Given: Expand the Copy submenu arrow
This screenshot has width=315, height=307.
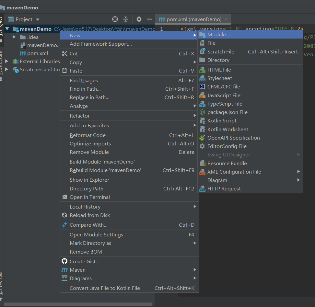Looking at the screenshot, I should [x=195, y=62].
